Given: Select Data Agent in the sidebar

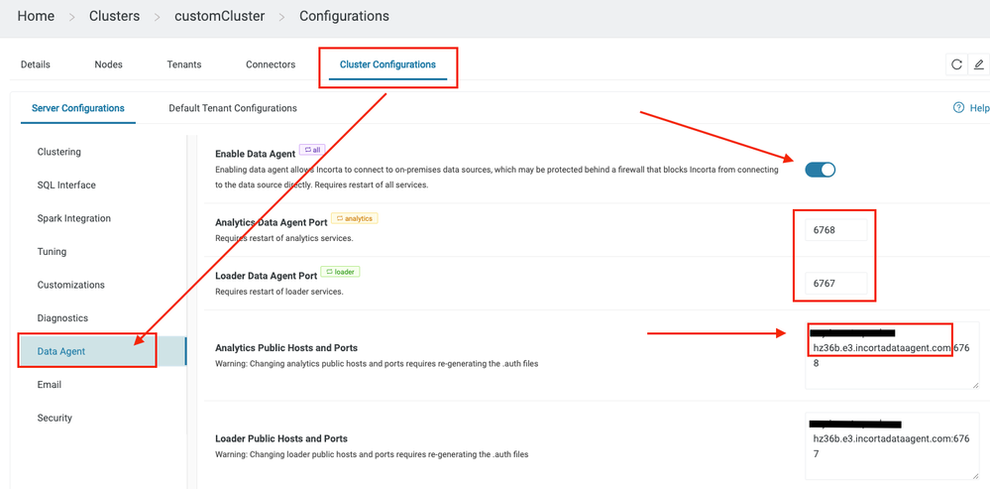Looking at the screenshot, I should 61,351.
